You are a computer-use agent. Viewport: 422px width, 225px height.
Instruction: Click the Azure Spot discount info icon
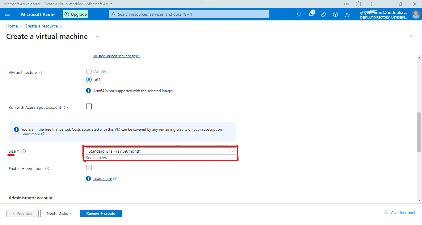tap(66, 108)
